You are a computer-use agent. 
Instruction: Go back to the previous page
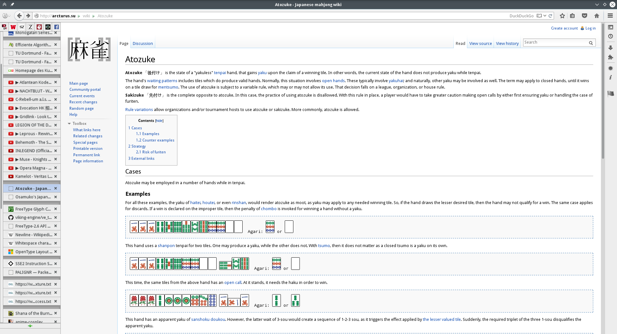[x=19, y=16]
